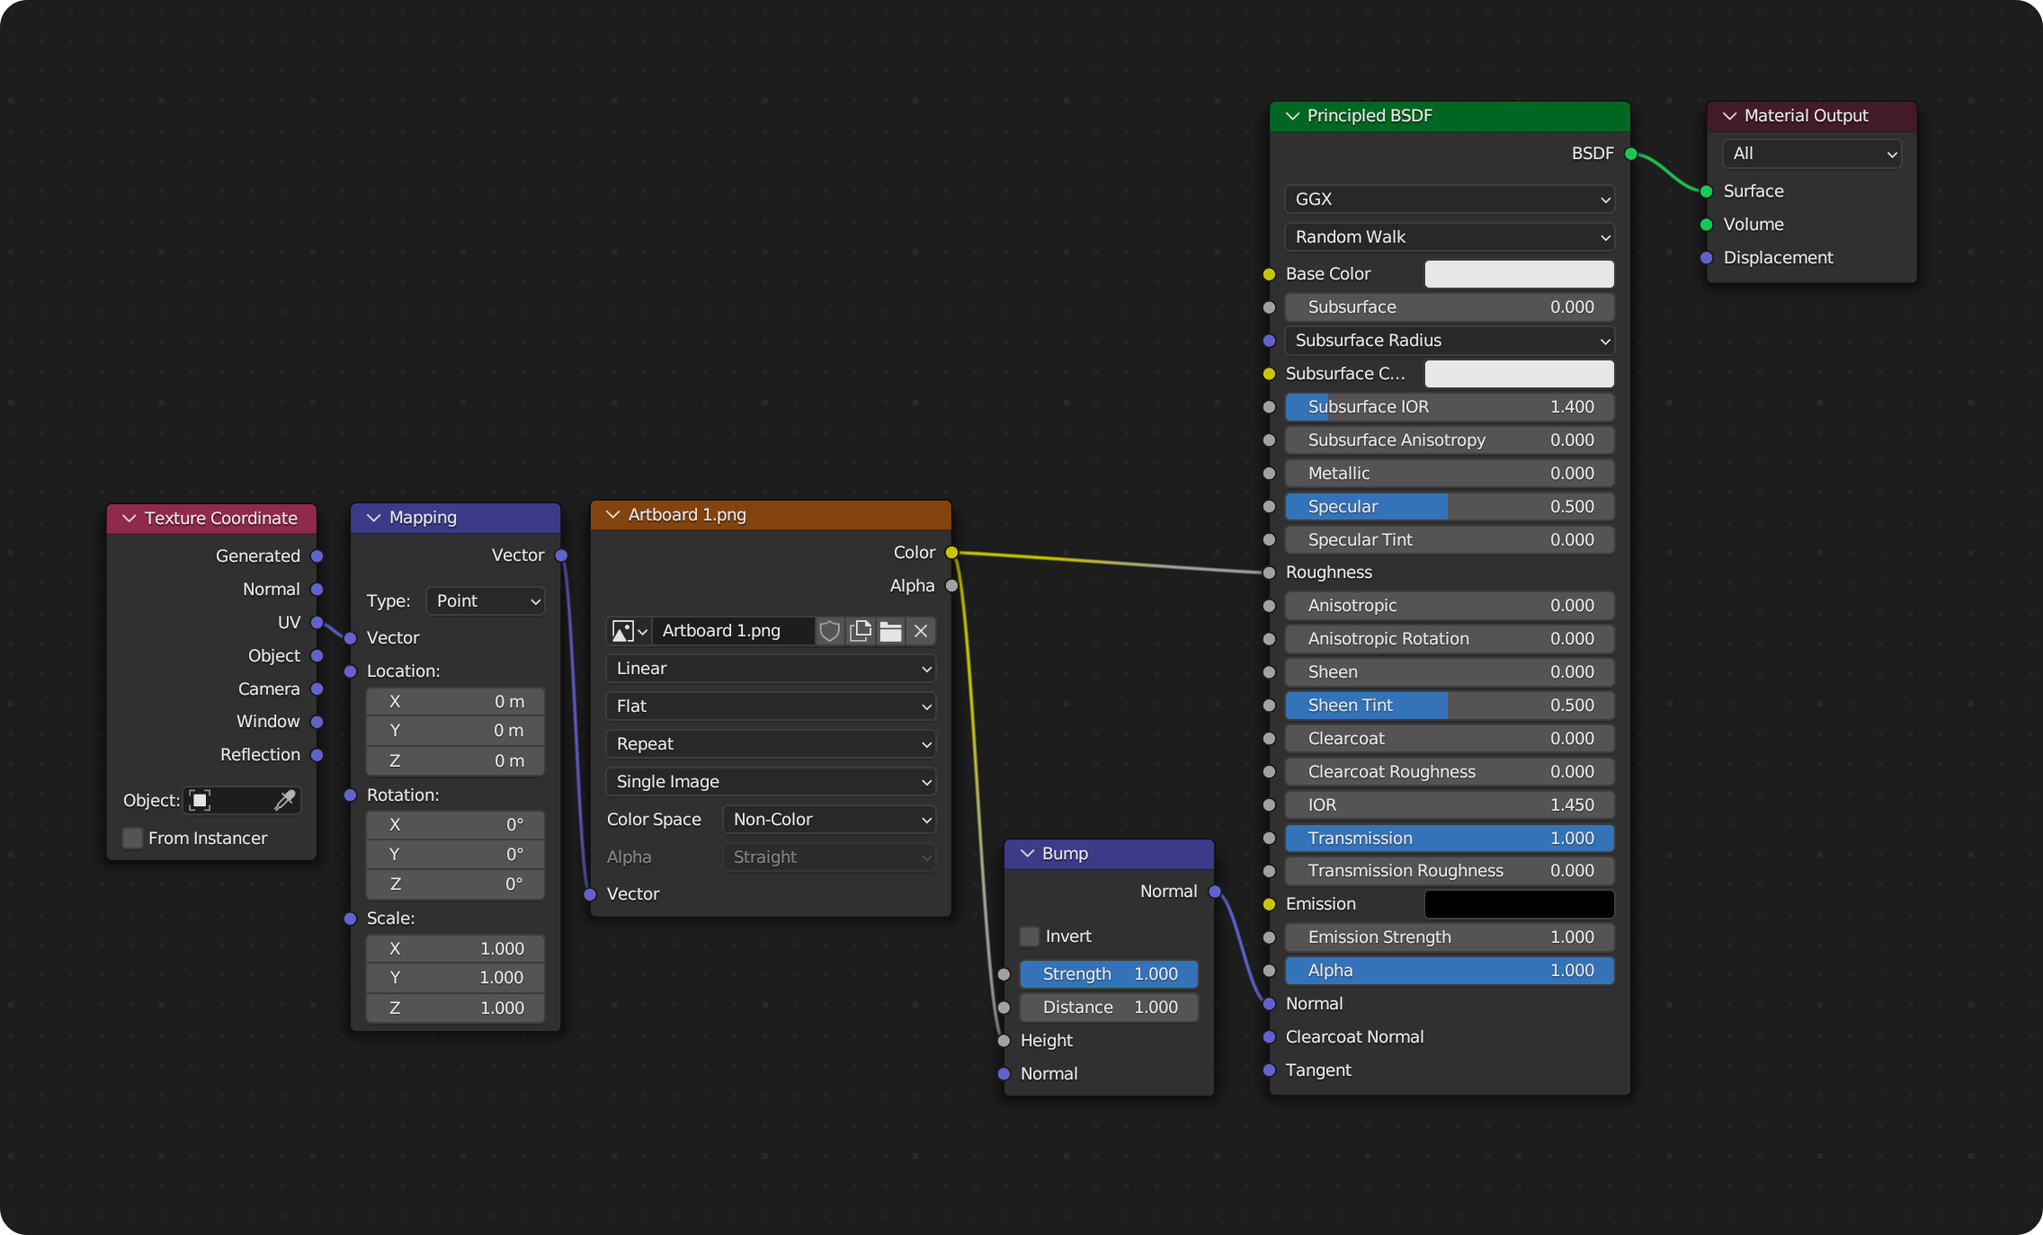The height and width of the screenshot is (1235, 2043).
Task: Open the Color Space dropdown in Artboard node
Action: [830, 818]
